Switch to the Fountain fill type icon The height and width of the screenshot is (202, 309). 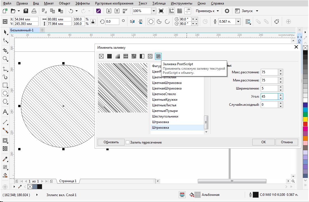[118, 56]
